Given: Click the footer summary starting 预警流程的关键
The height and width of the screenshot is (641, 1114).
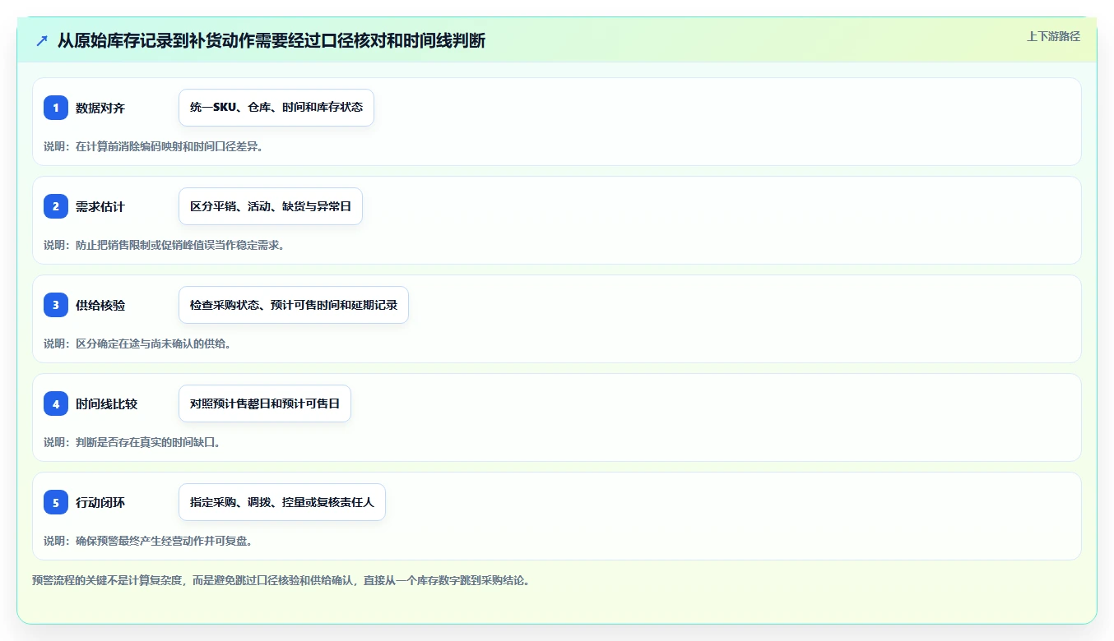Looking at the screenshot, I should [x=281, y=580].
